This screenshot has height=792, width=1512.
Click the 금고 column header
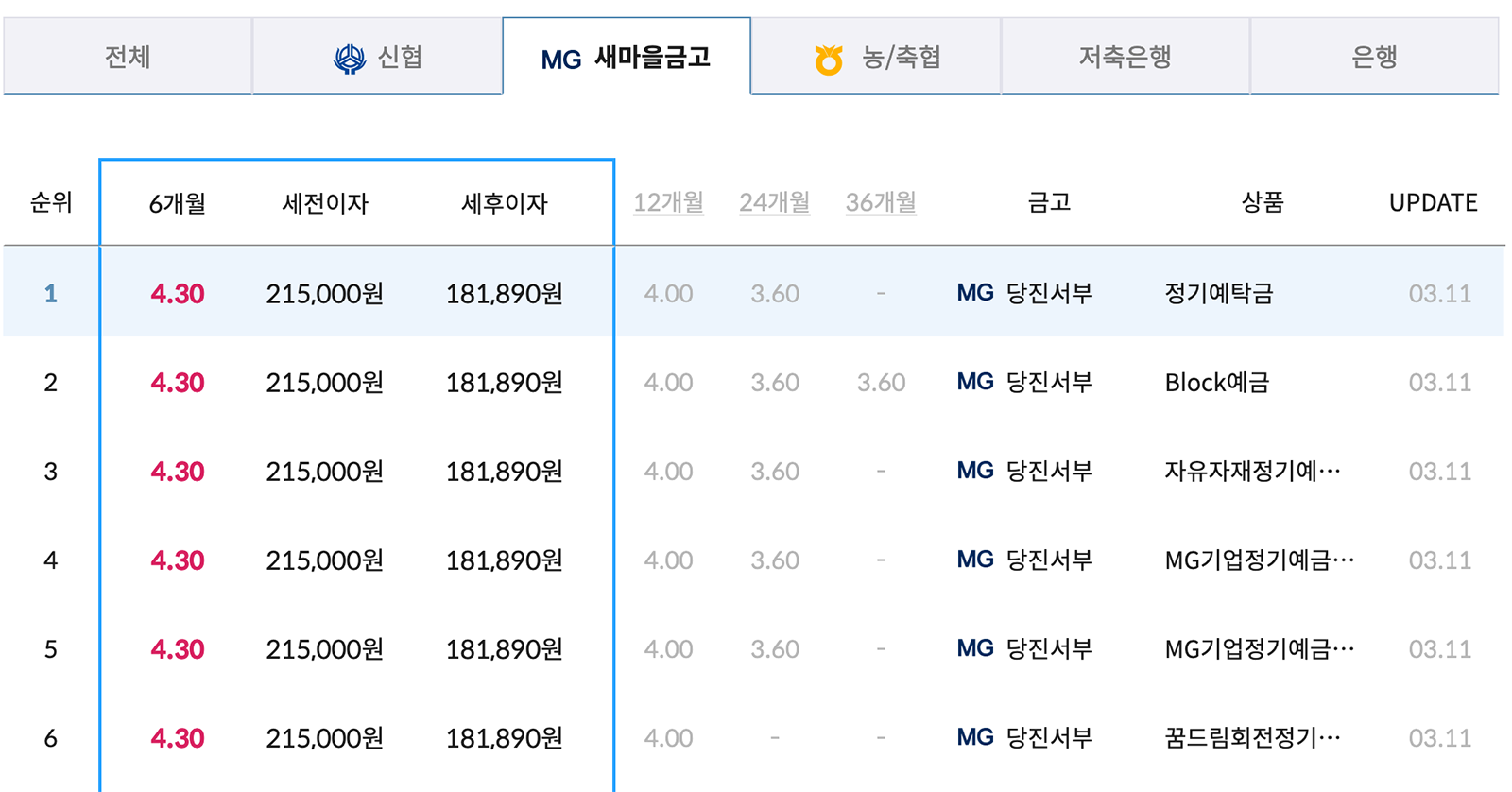pos(1049,202)
